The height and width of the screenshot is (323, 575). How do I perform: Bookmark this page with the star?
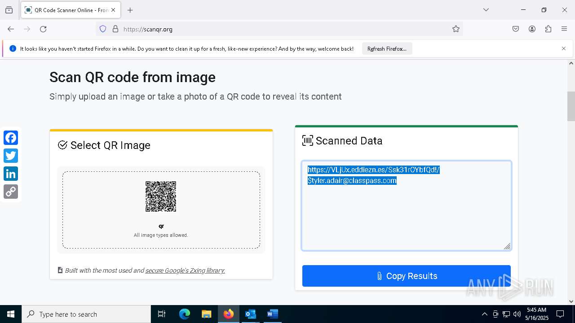[x=456, y=29]
